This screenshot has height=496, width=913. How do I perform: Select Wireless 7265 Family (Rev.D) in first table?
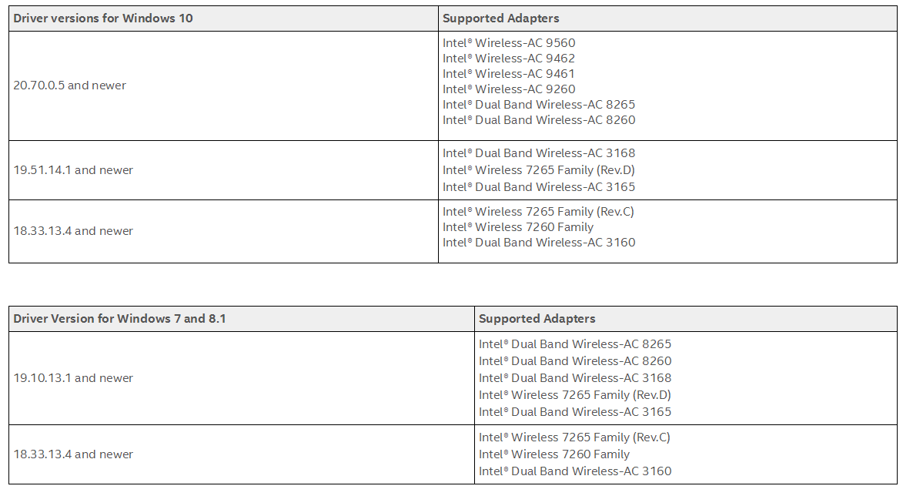[539, 169]
